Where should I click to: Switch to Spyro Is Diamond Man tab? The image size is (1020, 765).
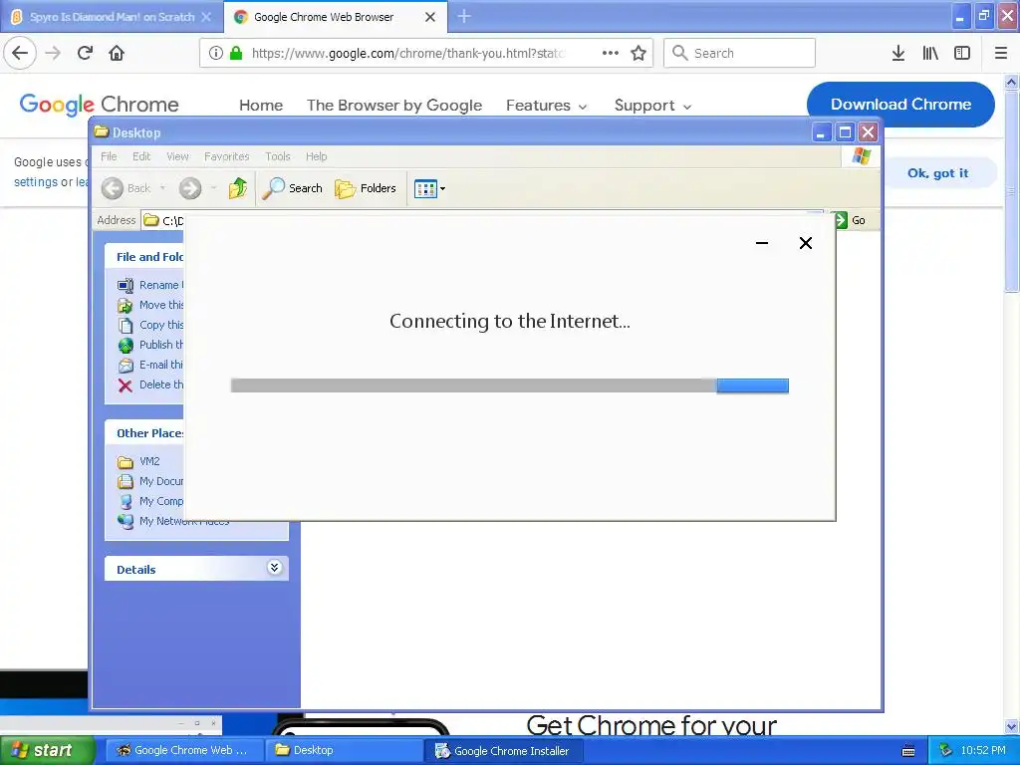[112, 17]
